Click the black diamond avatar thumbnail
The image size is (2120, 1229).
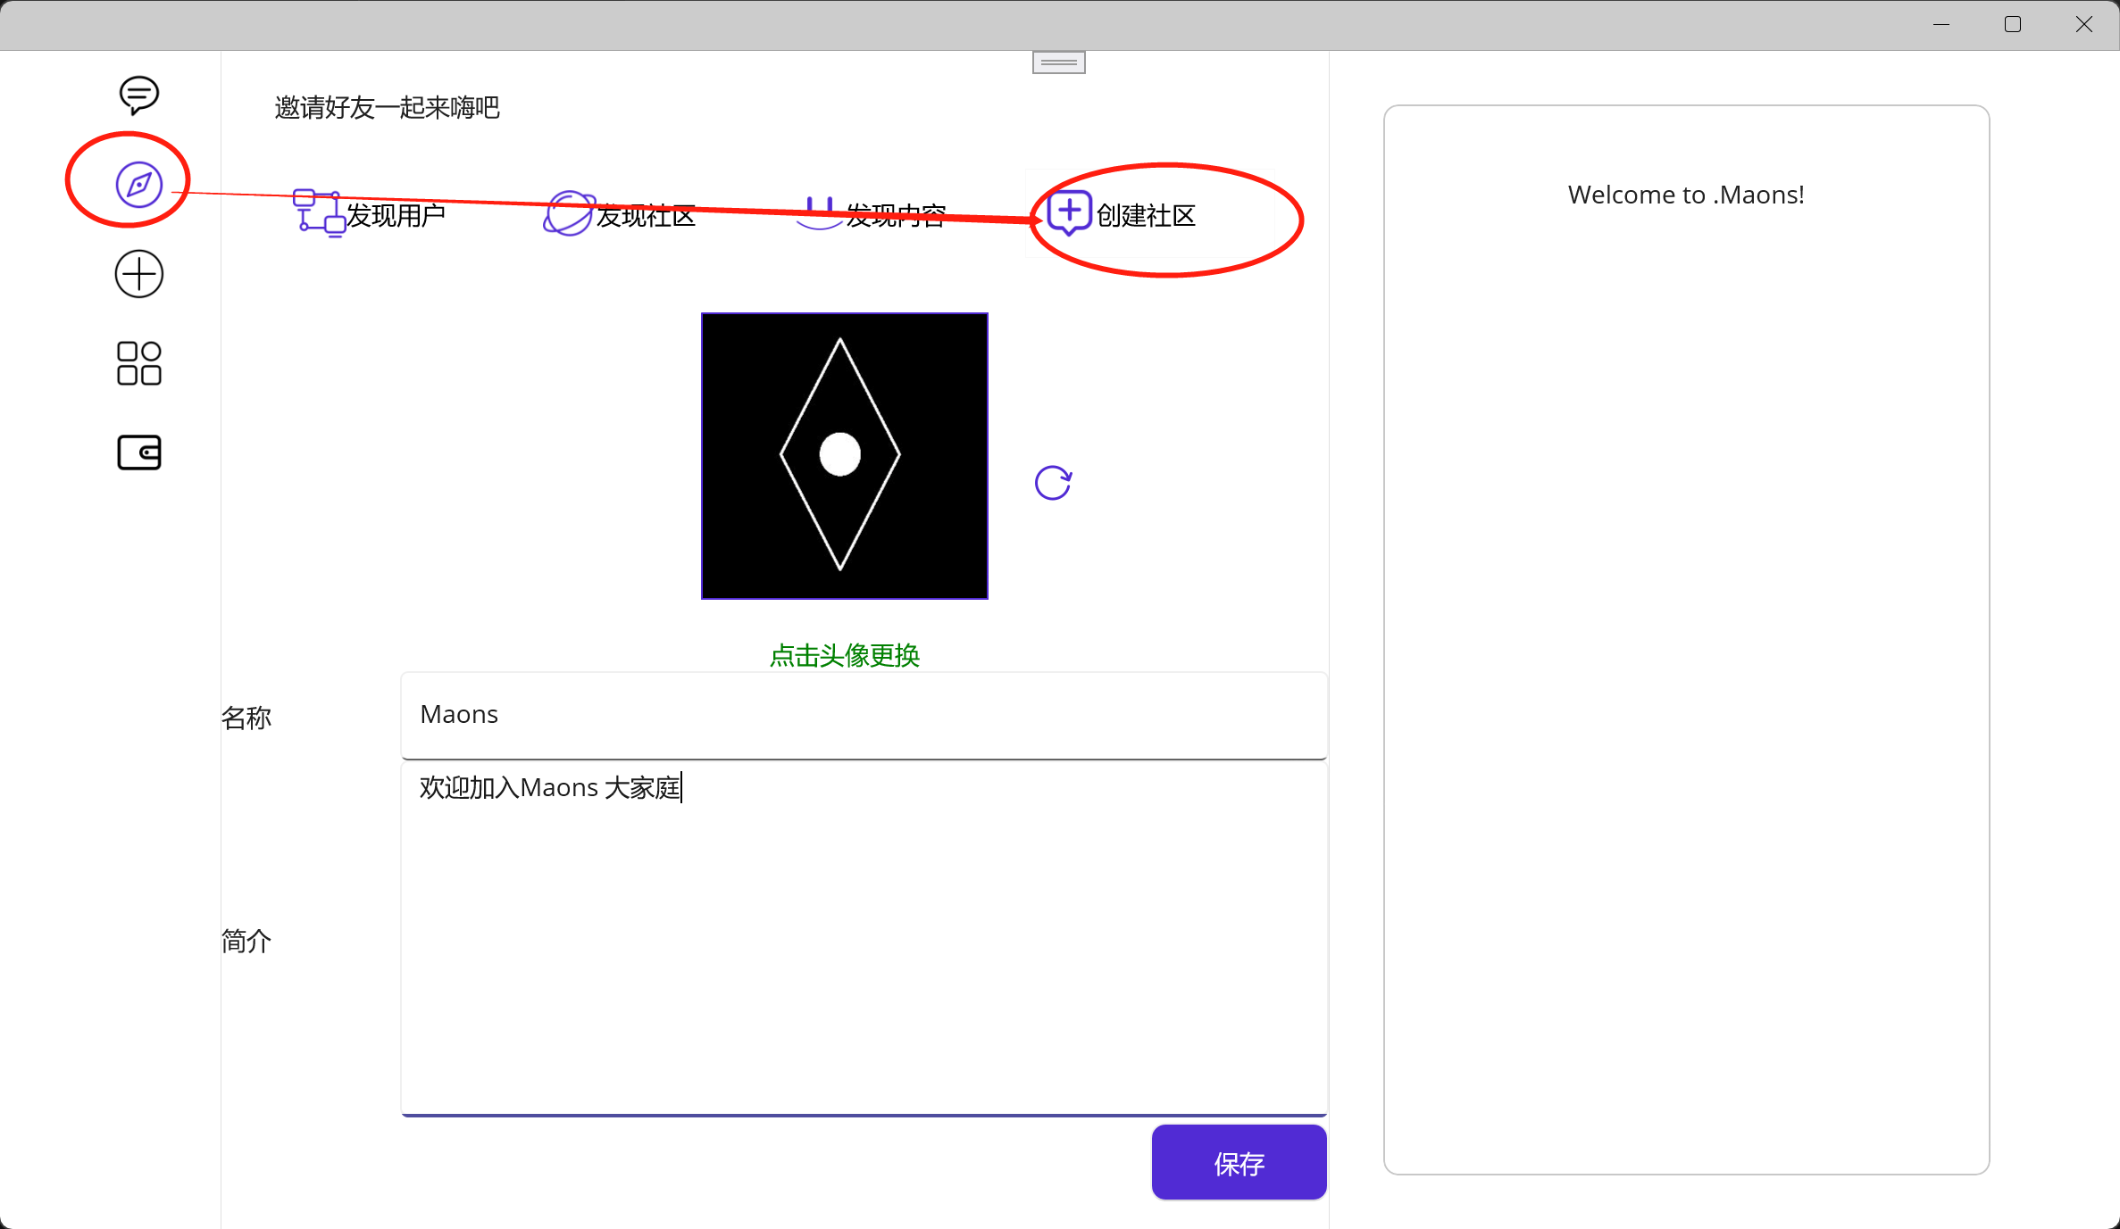pyautogui.click(x=844, y=455)
